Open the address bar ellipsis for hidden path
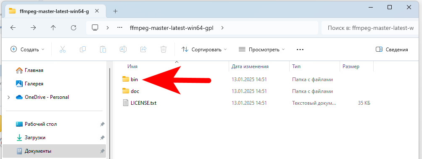Viewport: 422px width, 159px height. [120, 28]
